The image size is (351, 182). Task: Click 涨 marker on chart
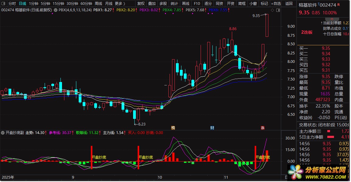click(x=263, y=128)
